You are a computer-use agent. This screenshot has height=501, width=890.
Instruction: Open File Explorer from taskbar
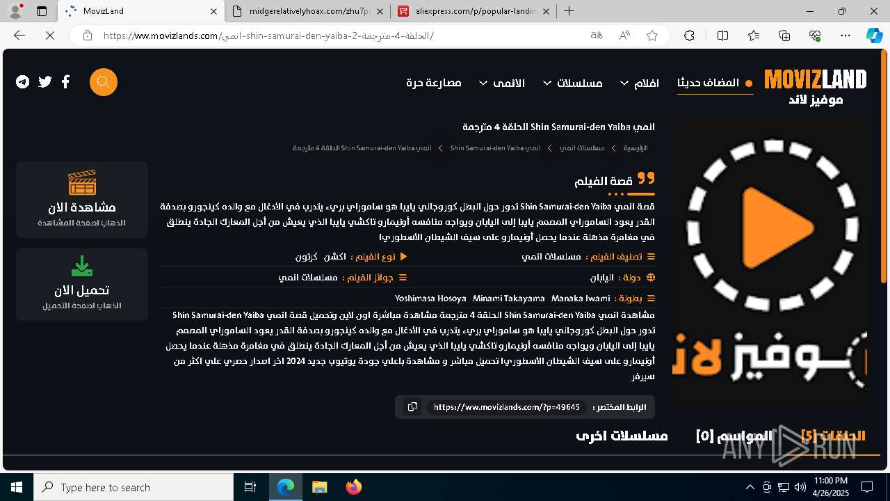[319, 487]
